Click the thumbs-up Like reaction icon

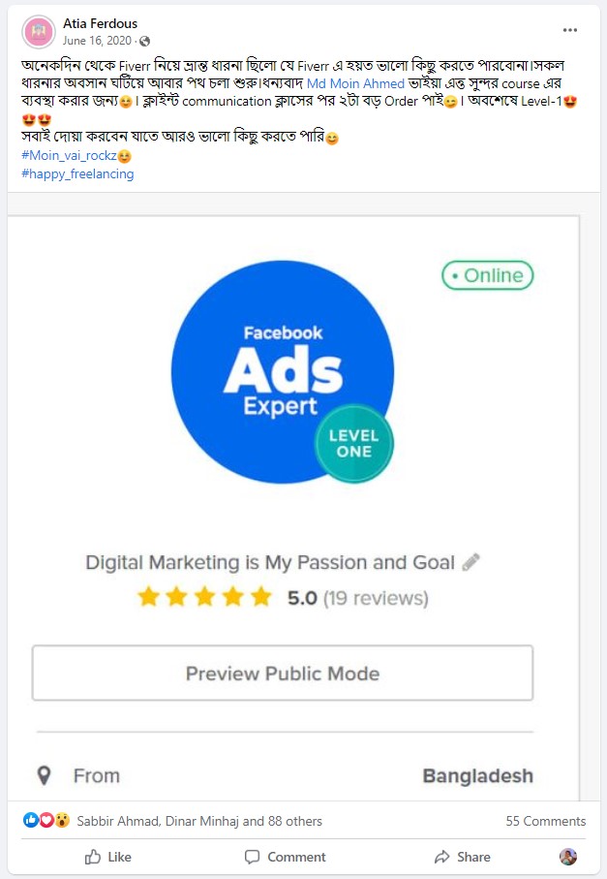tap(30, 821)
